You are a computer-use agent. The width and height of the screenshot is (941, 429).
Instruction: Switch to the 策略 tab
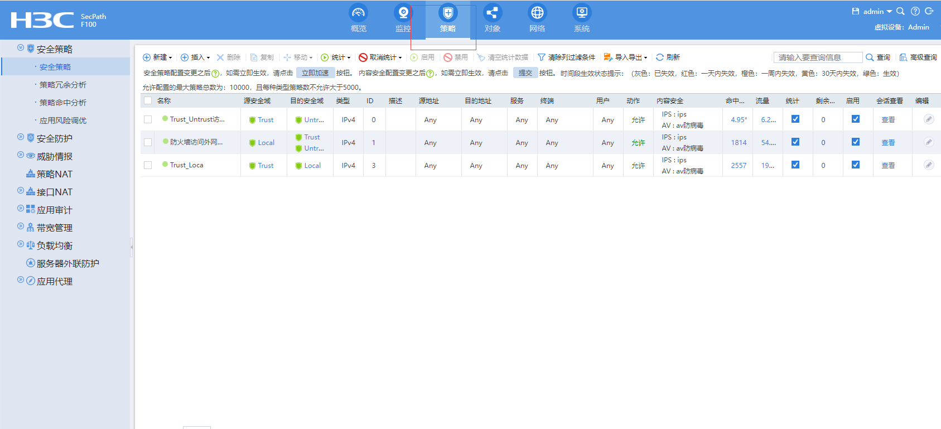pyautogui.click(x=447, y=19)
